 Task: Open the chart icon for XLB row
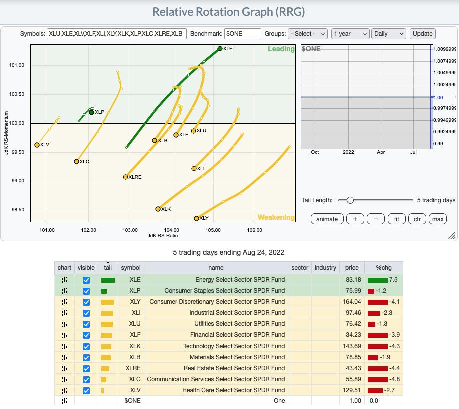65,357
